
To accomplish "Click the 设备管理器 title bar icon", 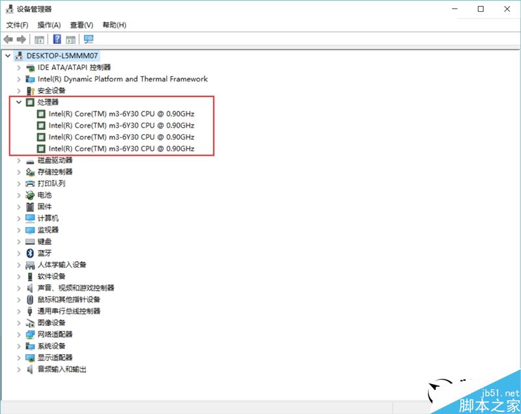I will (x=10, y=9).
